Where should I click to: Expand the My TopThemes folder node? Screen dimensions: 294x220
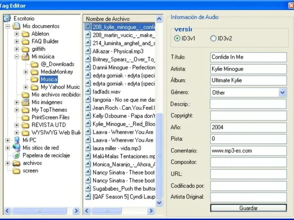tap(17, 110)
